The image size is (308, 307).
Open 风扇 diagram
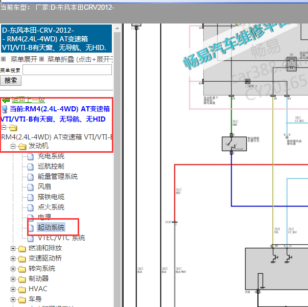click(x=44, y=187)
